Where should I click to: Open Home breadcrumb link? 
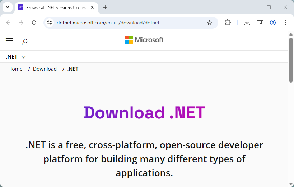[x=15, y=69]
